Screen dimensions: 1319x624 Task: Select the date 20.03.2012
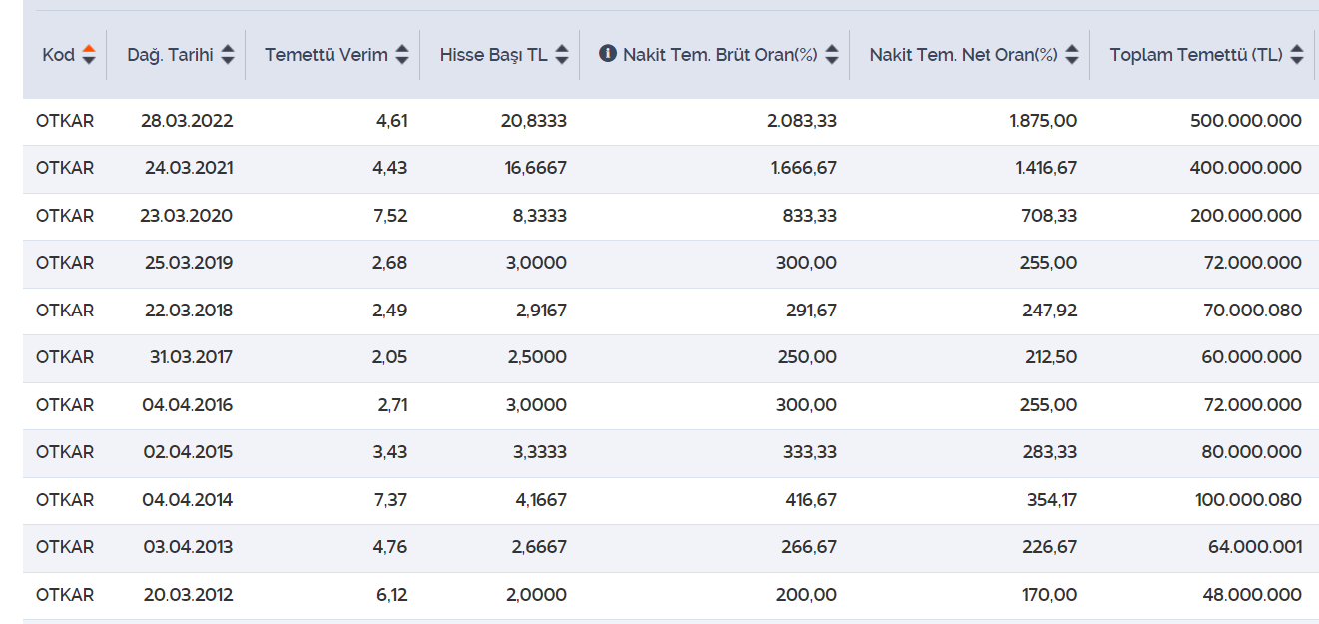point(188,595)
